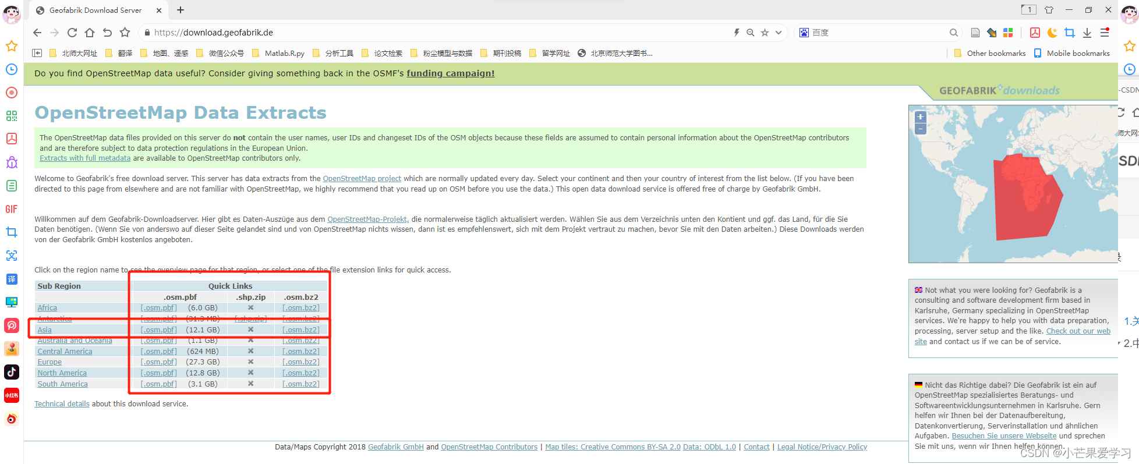Click the sidebar GIF recorder icon
This screenshot has width=1139, height=464.
(12, 209)
